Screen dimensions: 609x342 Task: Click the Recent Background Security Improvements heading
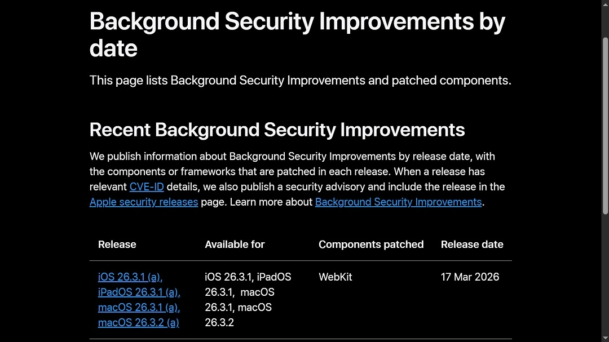coord(277,130)
